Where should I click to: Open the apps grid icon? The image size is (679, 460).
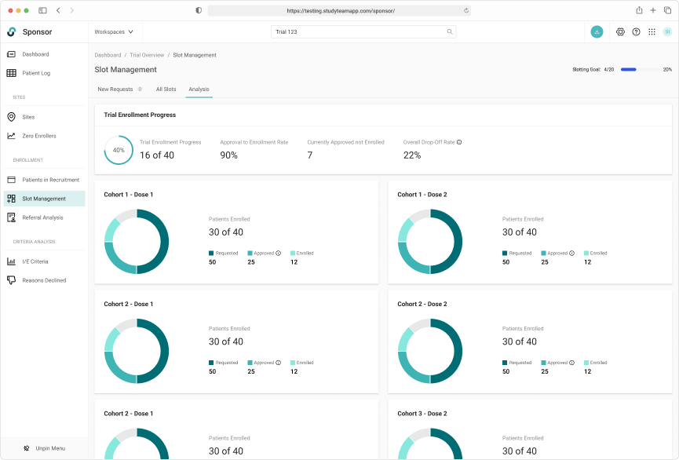pyautogui.click(x=652, y=31)
